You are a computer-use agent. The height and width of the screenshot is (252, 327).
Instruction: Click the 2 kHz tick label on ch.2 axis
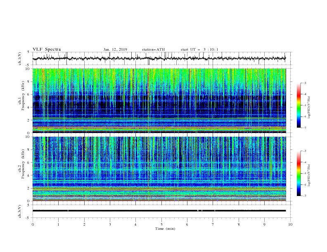click(29, 188)
